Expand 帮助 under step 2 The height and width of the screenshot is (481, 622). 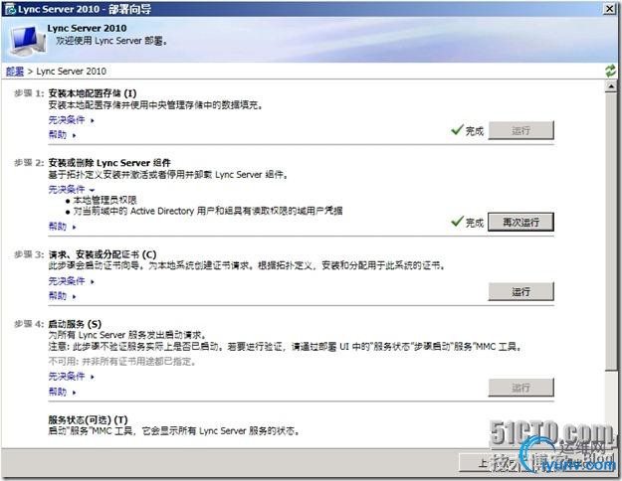(62, 227)
